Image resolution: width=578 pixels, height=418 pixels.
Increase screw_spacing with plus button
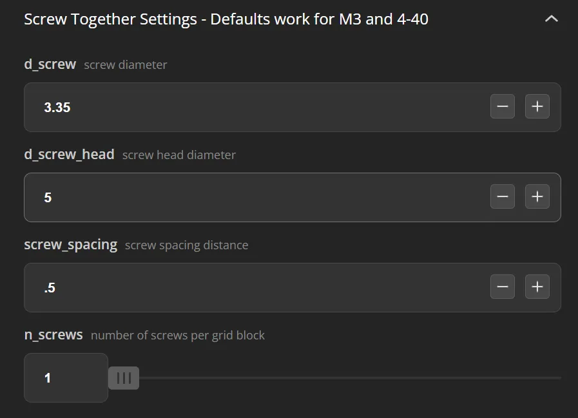537,287
